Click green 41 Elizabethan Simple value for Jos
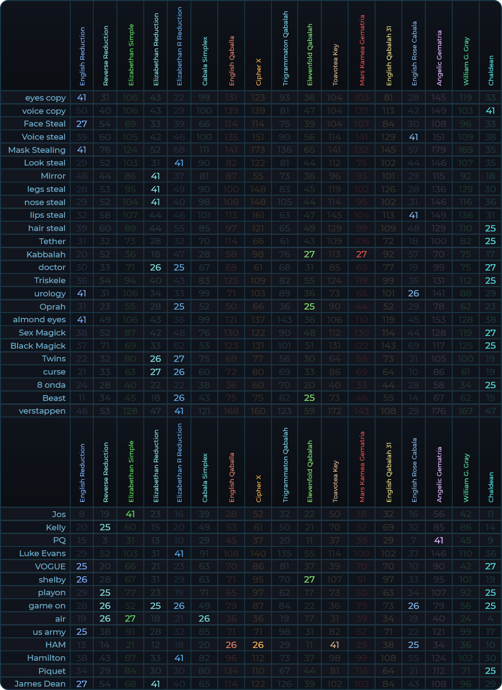Image resolution: width=502 pixels, height=690 pixels. pos(130,514)
